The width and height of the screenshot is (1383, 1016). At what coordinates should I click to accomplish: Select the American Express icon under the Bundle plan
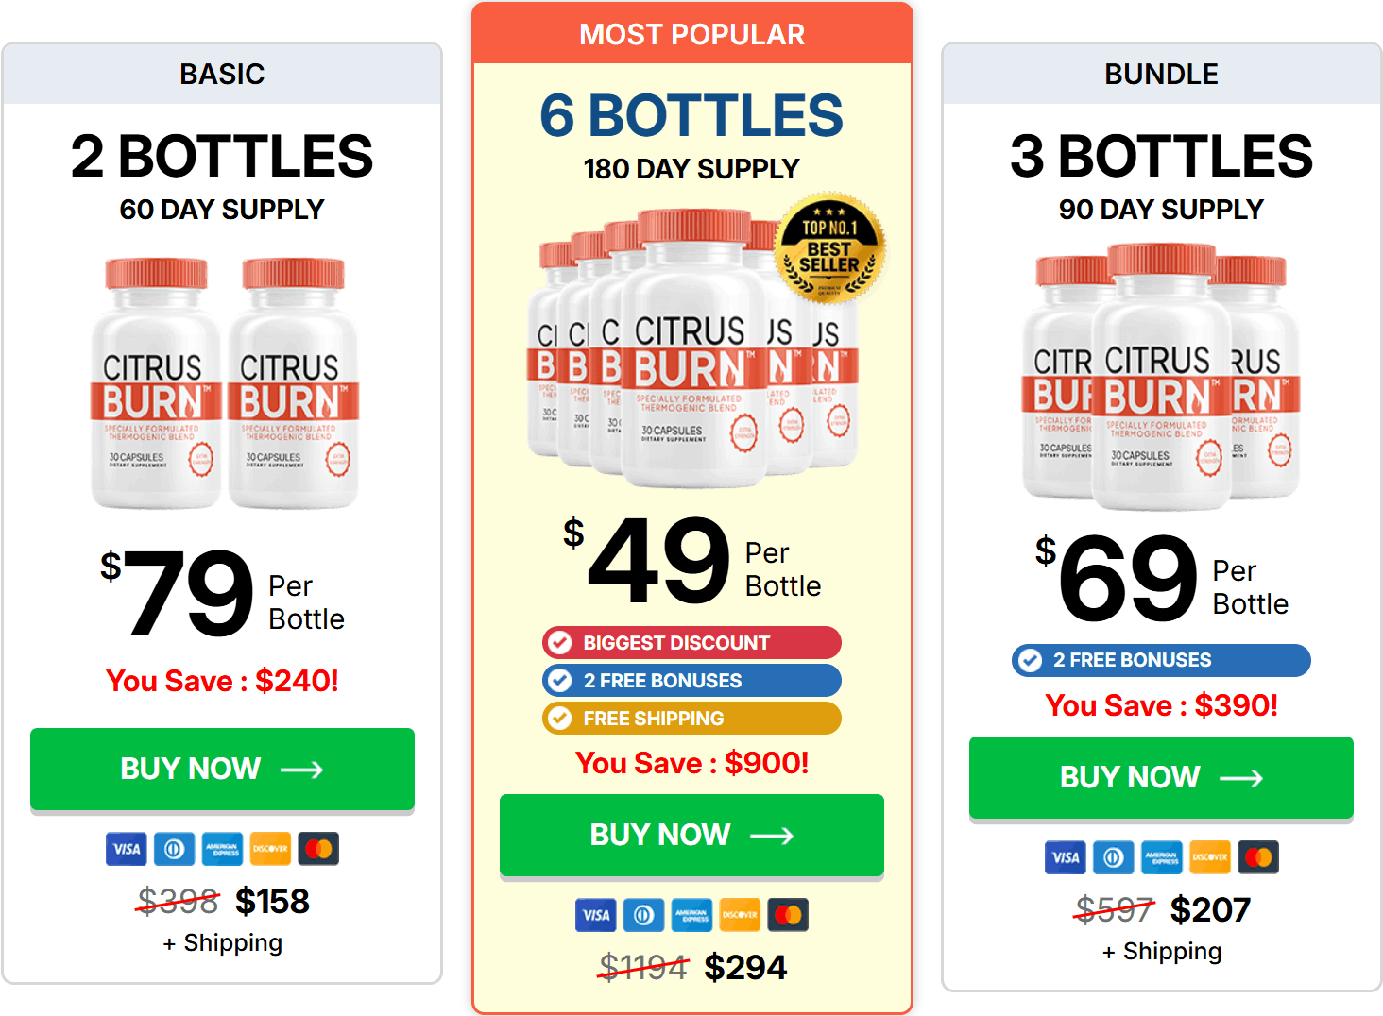click(x=1161, y=857)
